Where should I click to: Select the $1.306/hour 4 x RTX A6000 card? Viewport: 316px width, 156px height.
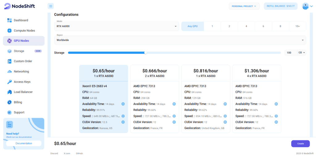[257, 99]
